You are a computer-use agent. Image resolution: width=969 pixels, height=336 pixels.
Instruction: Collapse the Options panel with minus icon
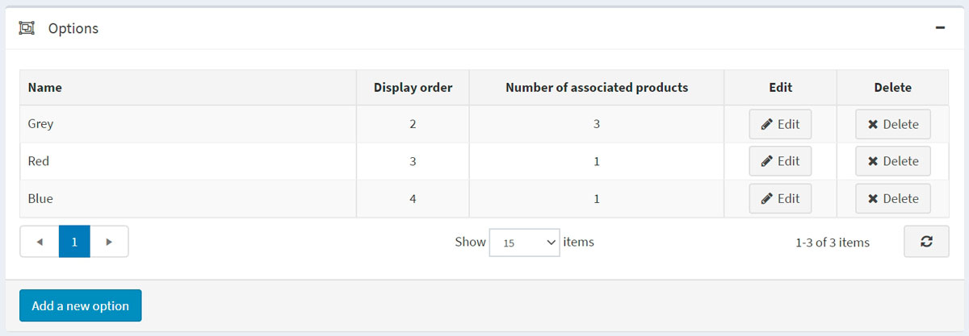[940, 27]
